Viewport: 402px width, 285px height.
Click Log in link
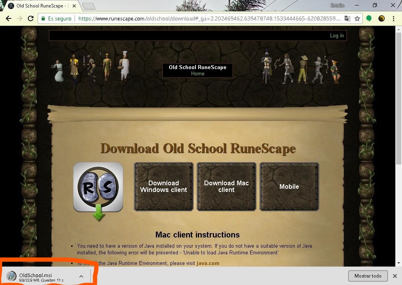(337, 36)
